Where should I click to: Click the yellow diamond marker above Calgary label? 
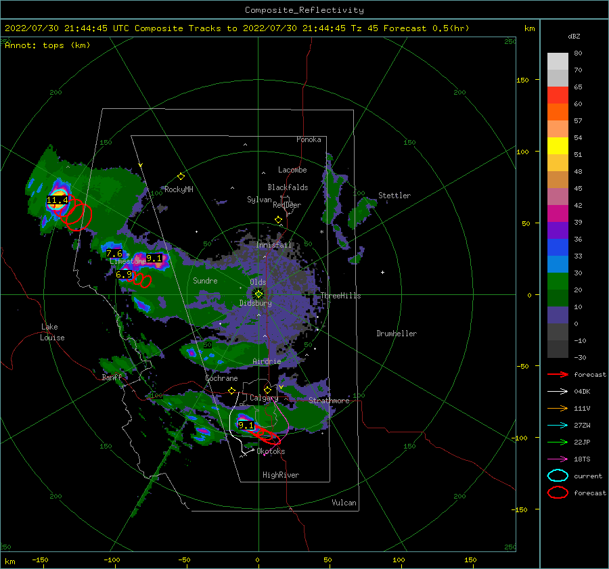point(267,390)
